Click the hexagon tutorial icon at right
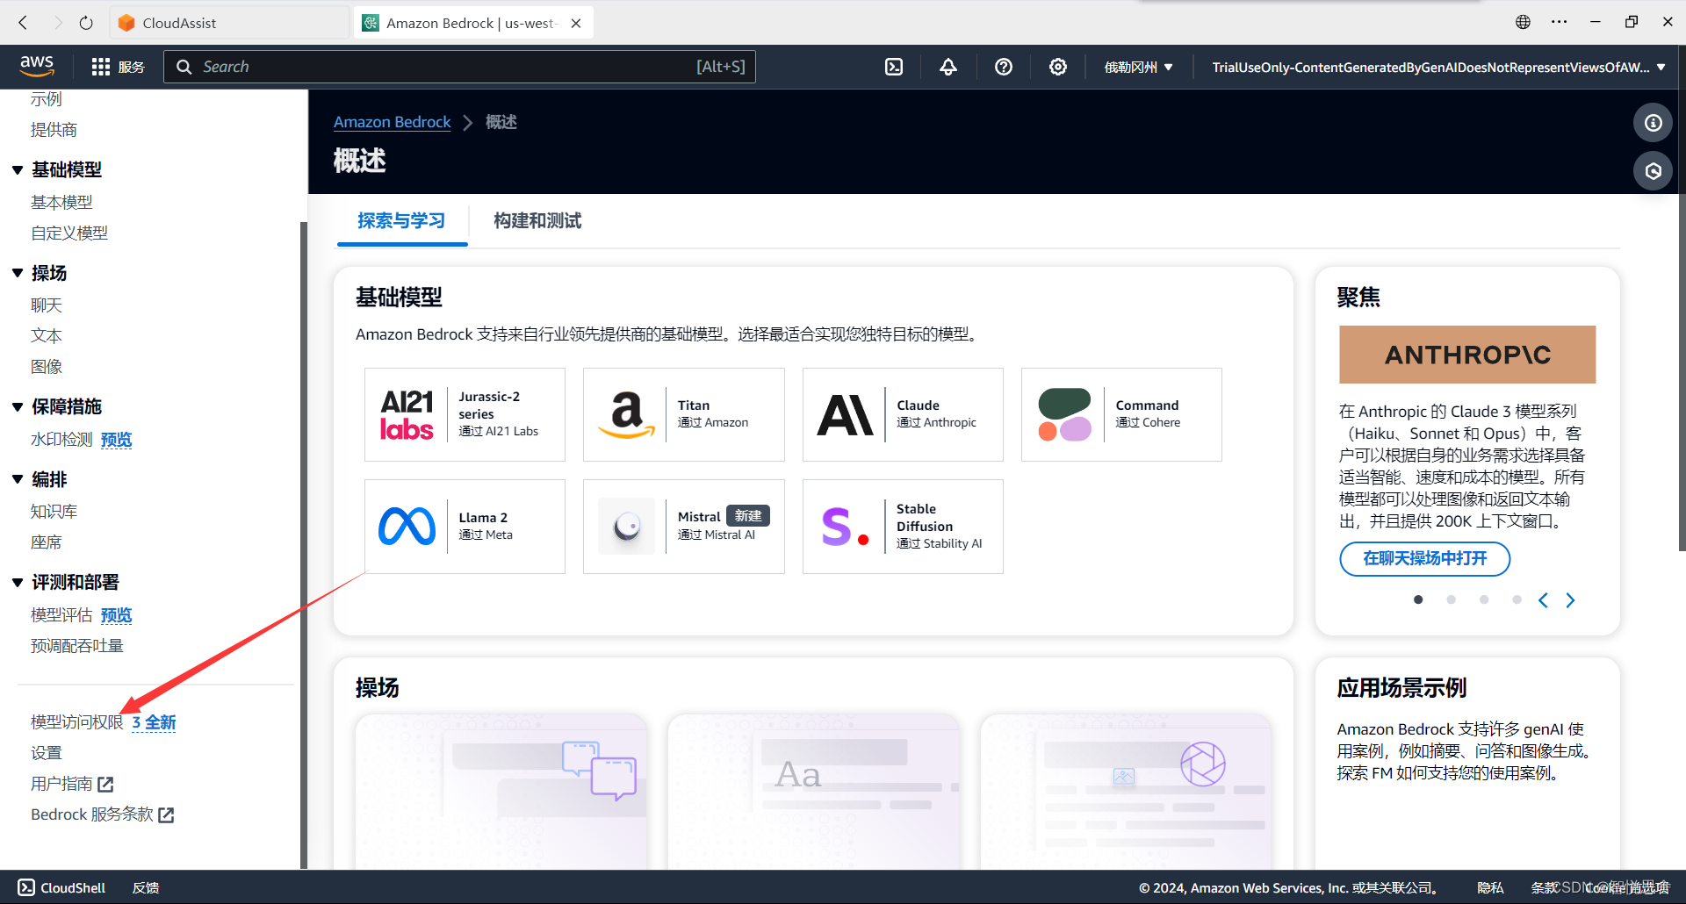Screen dimensions: 1686x904 pyautogui.click(x=1653, y=171)
